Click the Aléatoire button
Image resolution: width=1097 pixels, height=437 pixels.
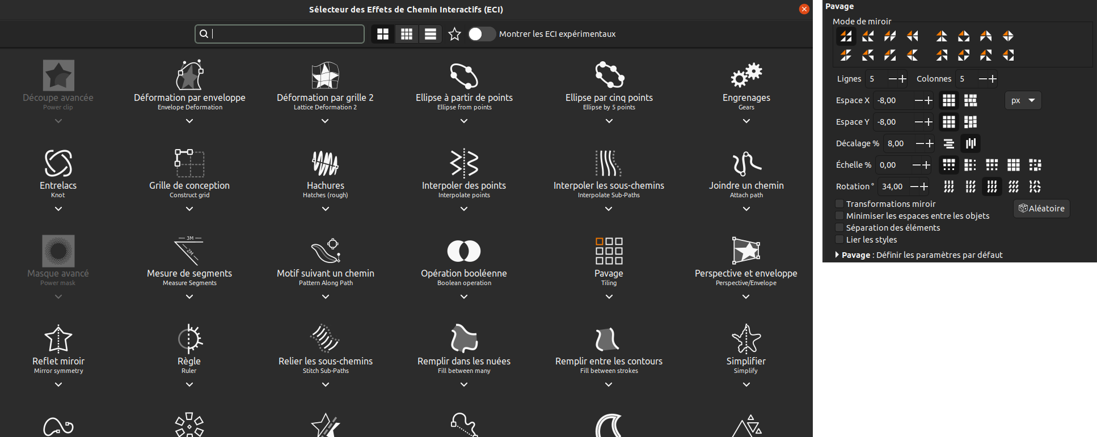[1041, 209]
